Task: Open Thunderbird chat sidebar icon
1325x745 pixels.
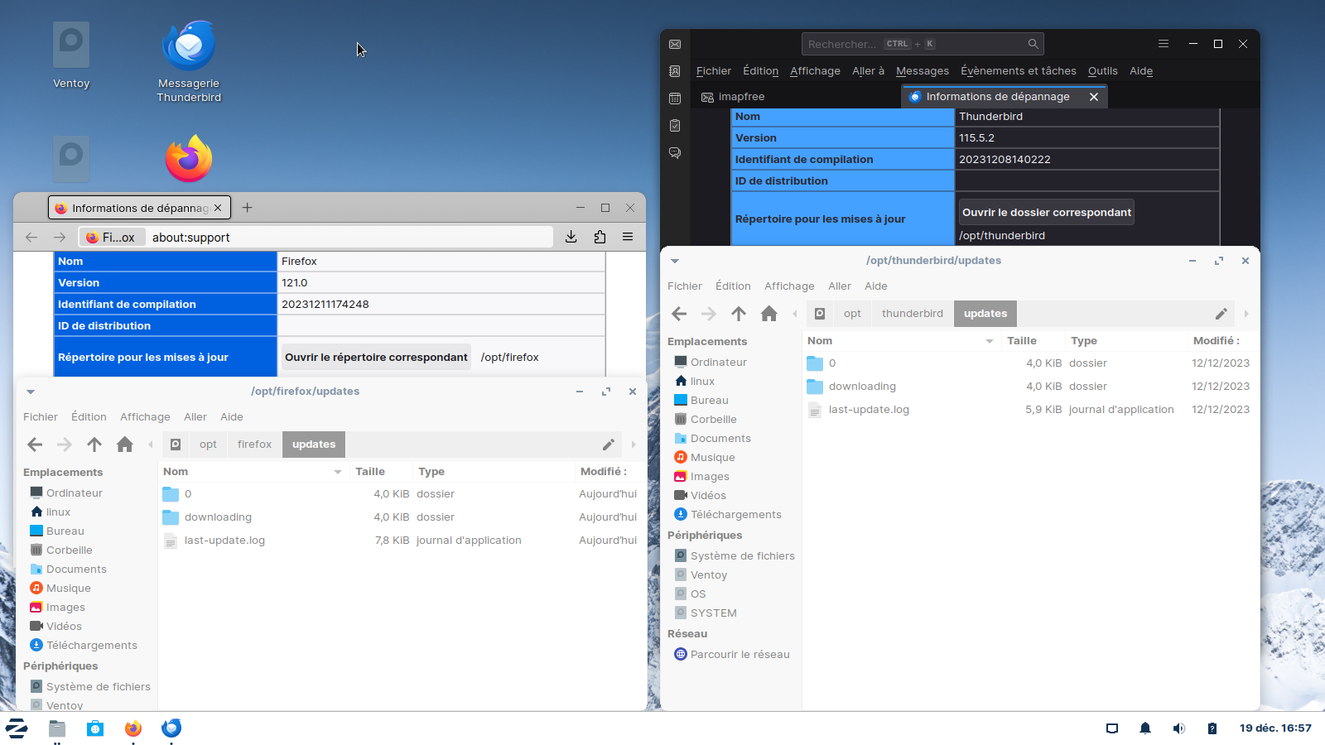Action: (x=675, y=153)
